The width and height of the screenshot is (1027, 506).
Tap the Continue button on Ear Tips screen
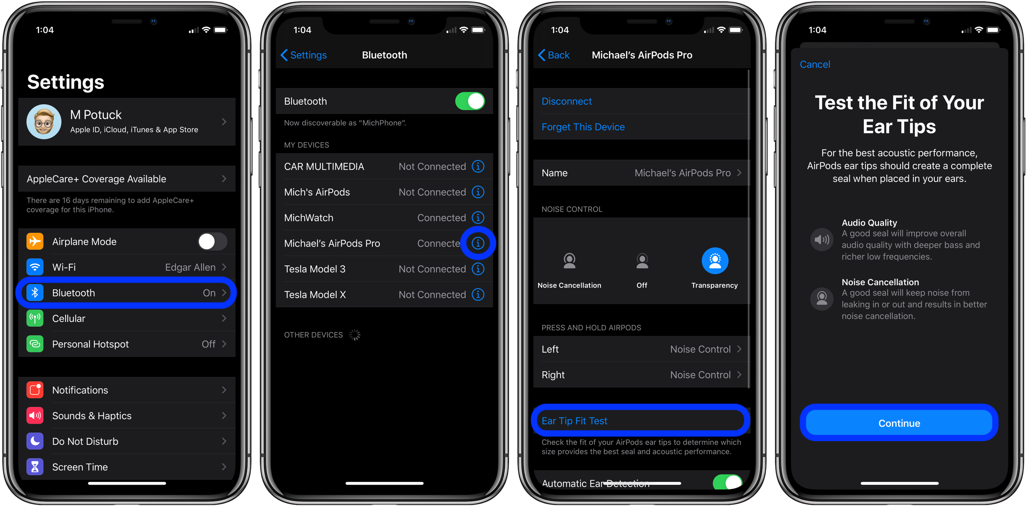[x=899, y=423]
